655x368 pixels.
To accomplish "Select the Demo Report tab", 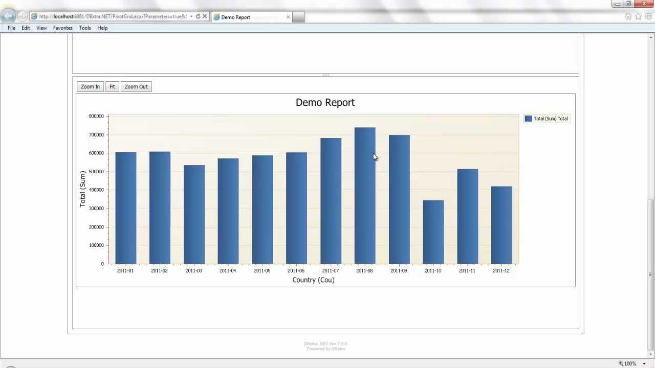I will tap(251, 17).
